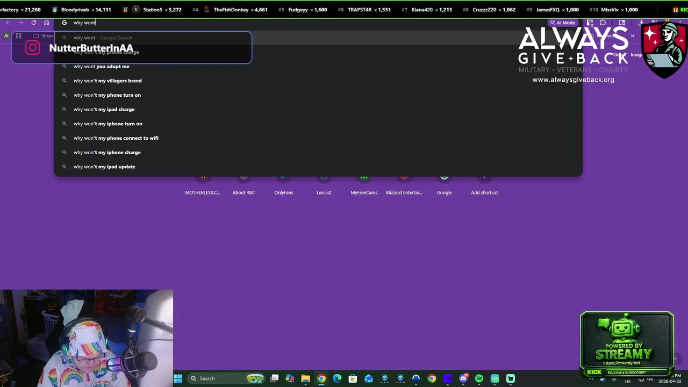Click the taskbar Search box
Viewport: 688px width, 387px height.
point(226,378)
